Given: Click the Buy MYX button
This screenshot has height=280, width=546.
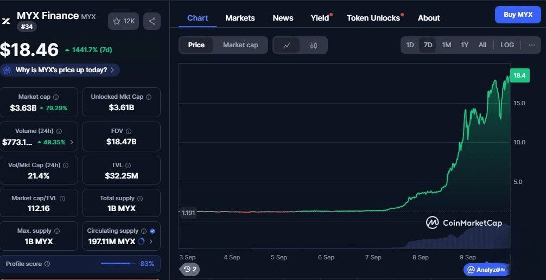Looking at the screenshot, I should click(x=518, y=15).
